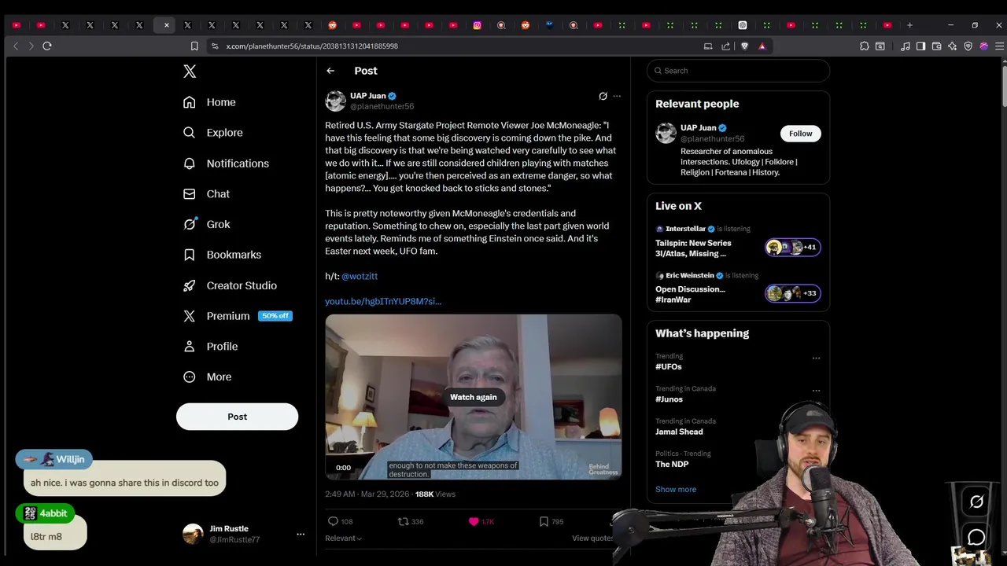Viewport: 1007px width, 566px height.
Task: Open the Brave Wallet icon
Action: 936,46
